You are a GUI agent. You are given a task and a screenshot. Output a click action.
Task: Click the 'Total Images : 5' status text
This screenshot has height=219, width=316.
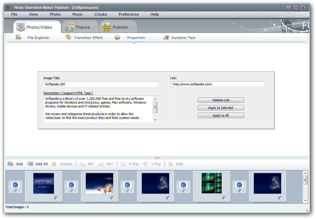pyautogui.click(x=17, y=207)
